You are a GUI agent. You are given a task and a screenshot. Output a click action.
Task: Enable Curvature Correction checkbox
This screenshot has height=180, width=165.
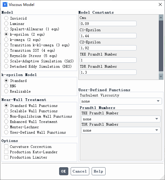pyautogui.click(x=6, y=146)
